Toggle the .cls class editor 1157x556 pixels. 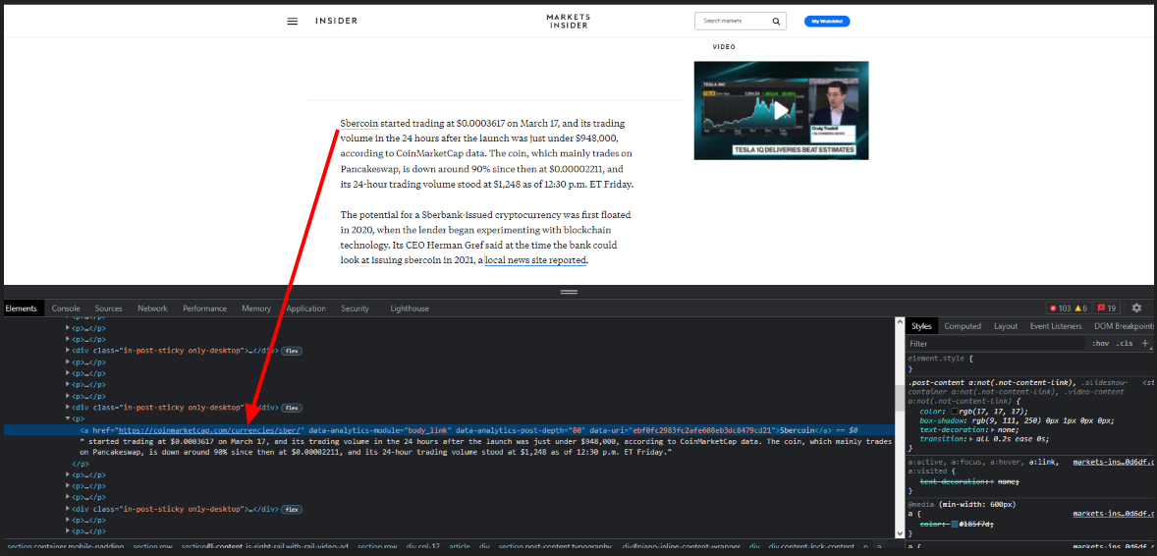click(1124, 344)
